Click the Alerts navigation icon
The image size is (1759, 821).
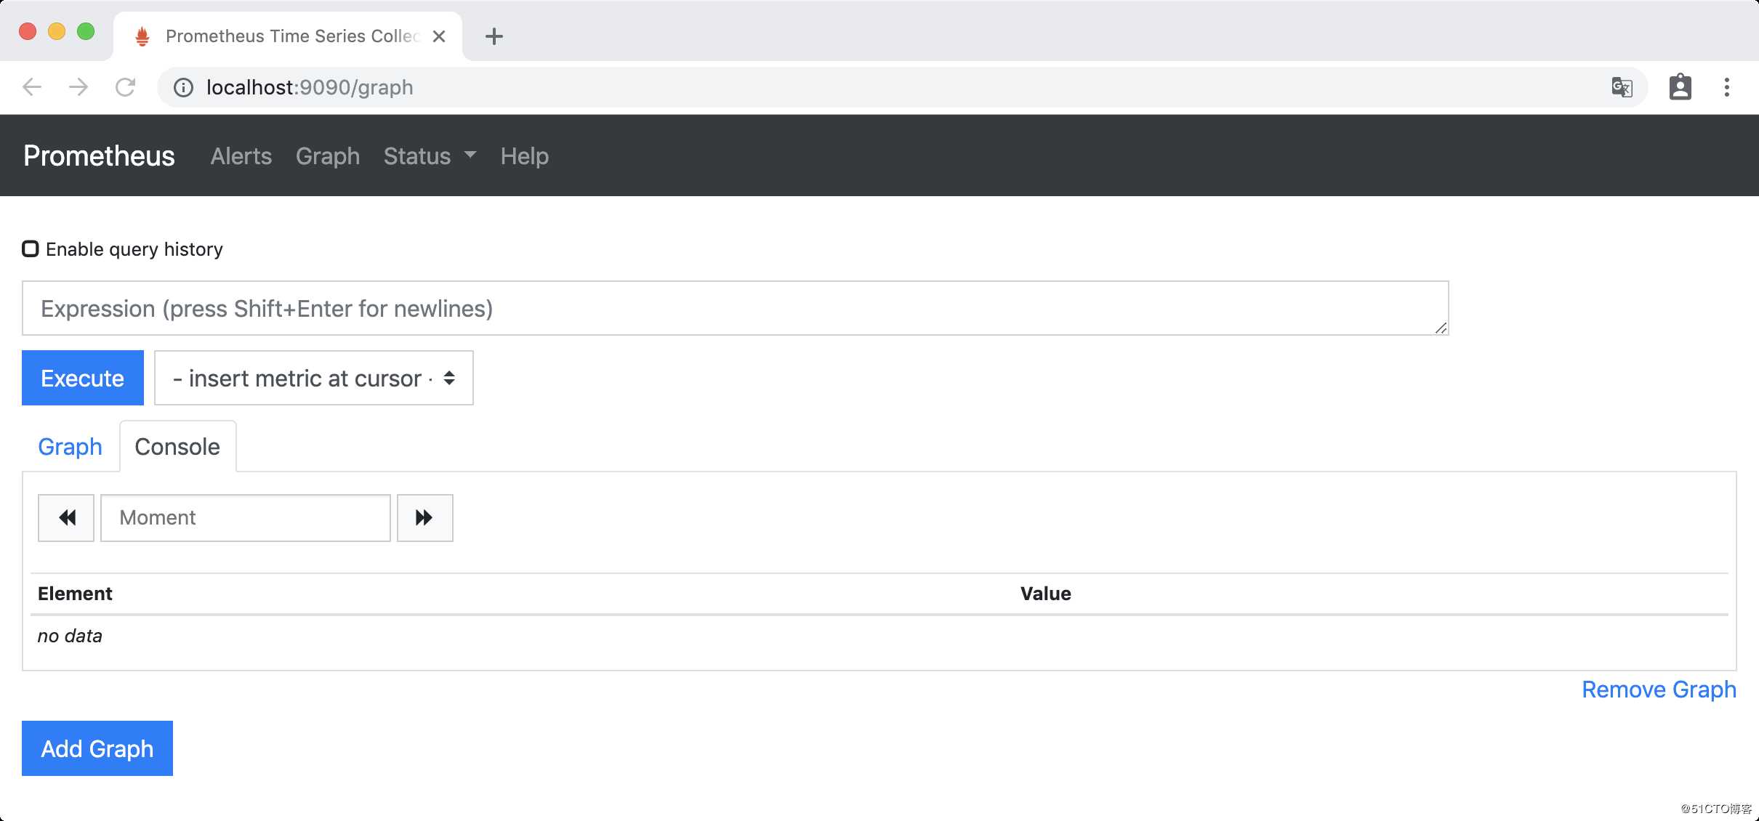pyautogui.click(x=241, y=156)
